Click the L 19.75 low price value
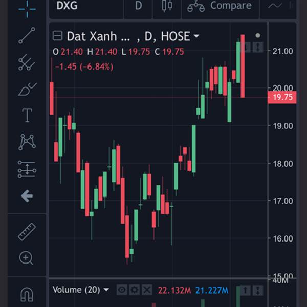The width and height of the screenshot is (307, 307). click(136, 52)
